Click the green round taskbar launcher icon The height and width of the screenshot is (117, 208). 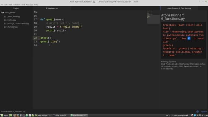point(27,115)
